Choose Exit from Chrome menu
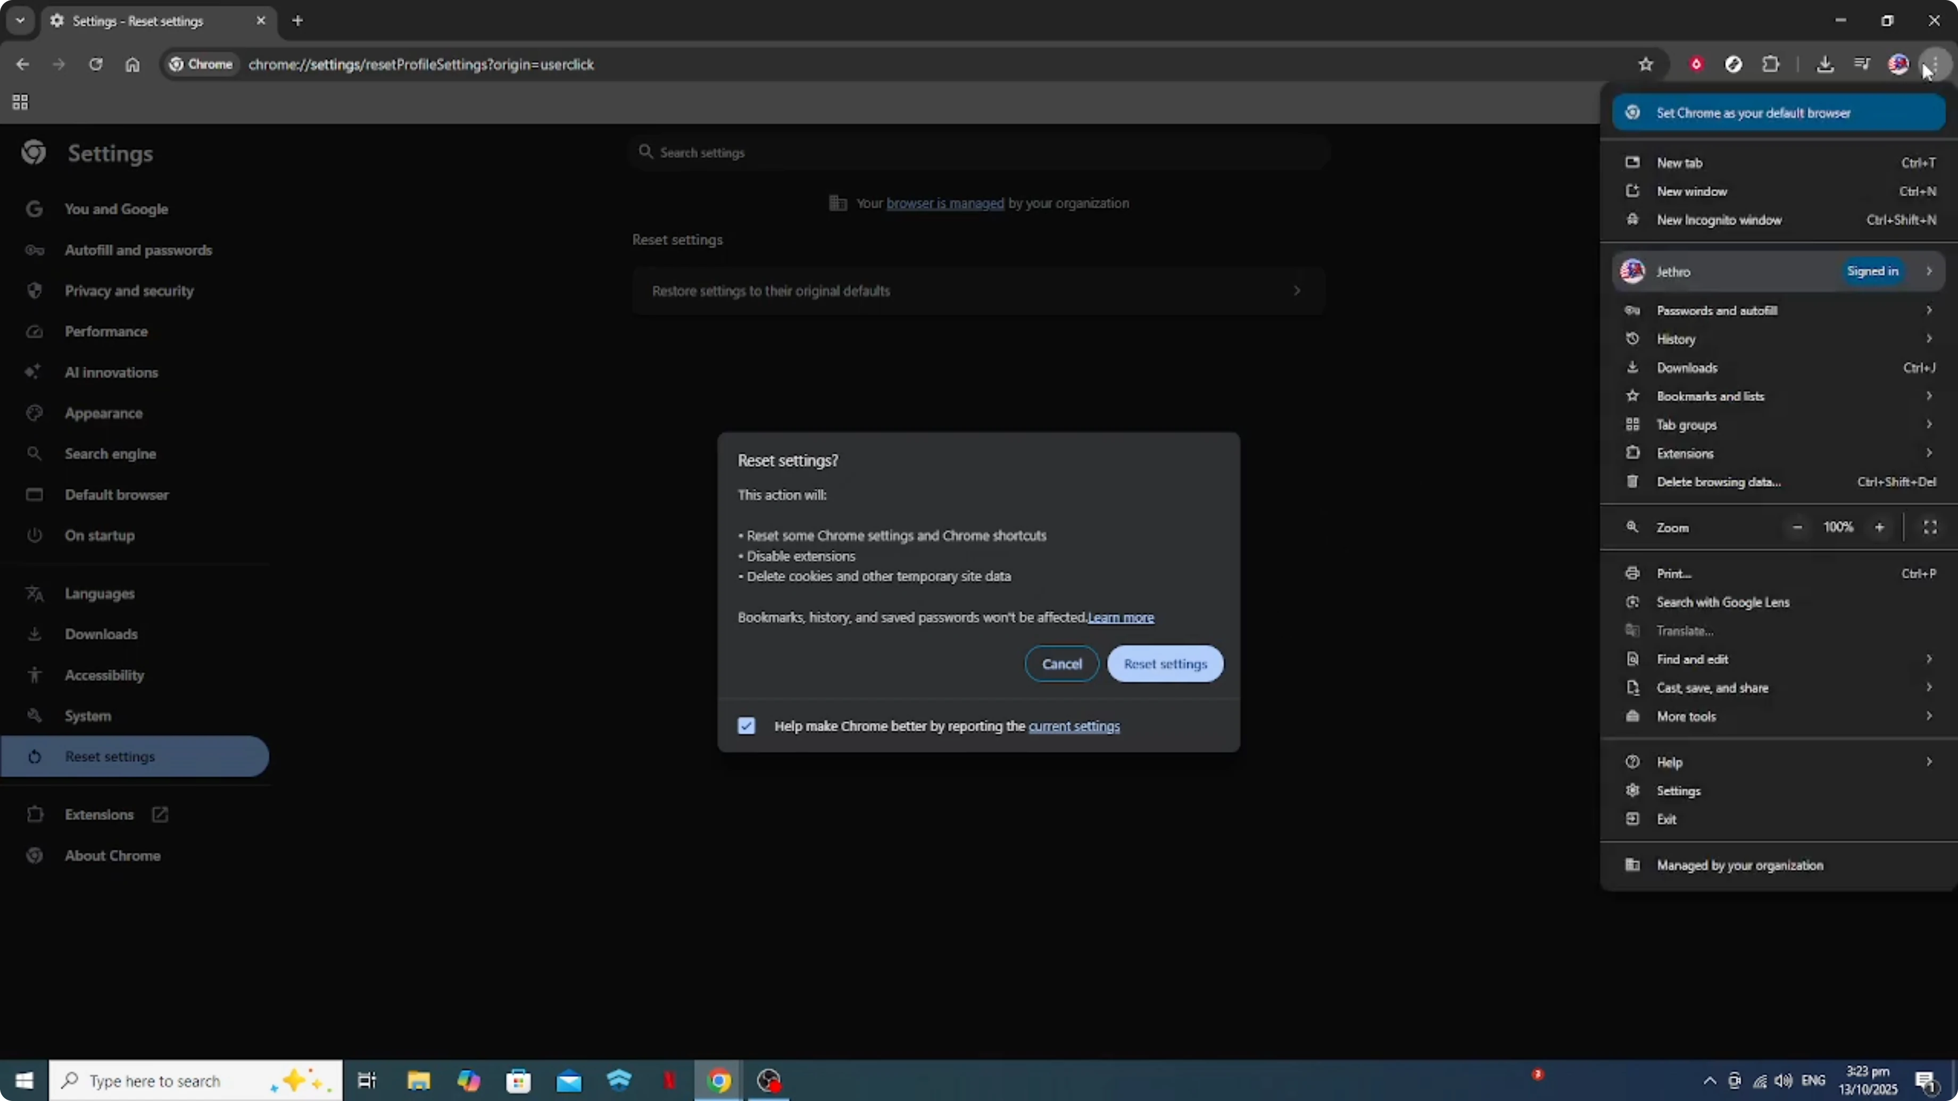Image resolution: width=1958 pixels, height=1101 pixels. tap(1779, 819)
